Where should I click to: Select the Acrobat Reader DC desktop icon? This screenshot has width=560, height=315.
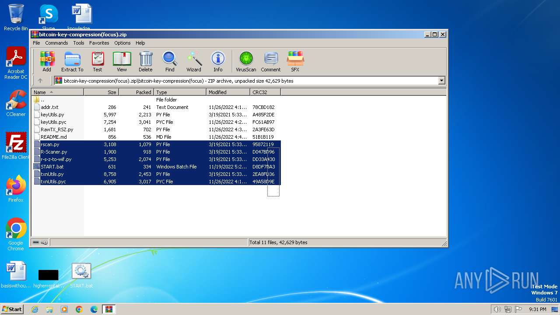pos(16,63)
